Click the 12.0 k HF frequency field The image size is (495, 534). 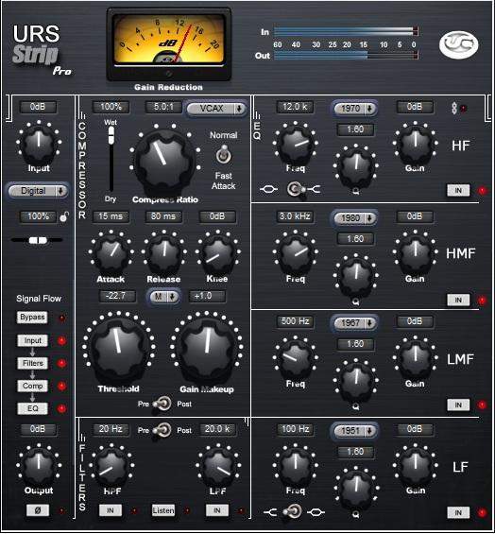coord(295,107)
